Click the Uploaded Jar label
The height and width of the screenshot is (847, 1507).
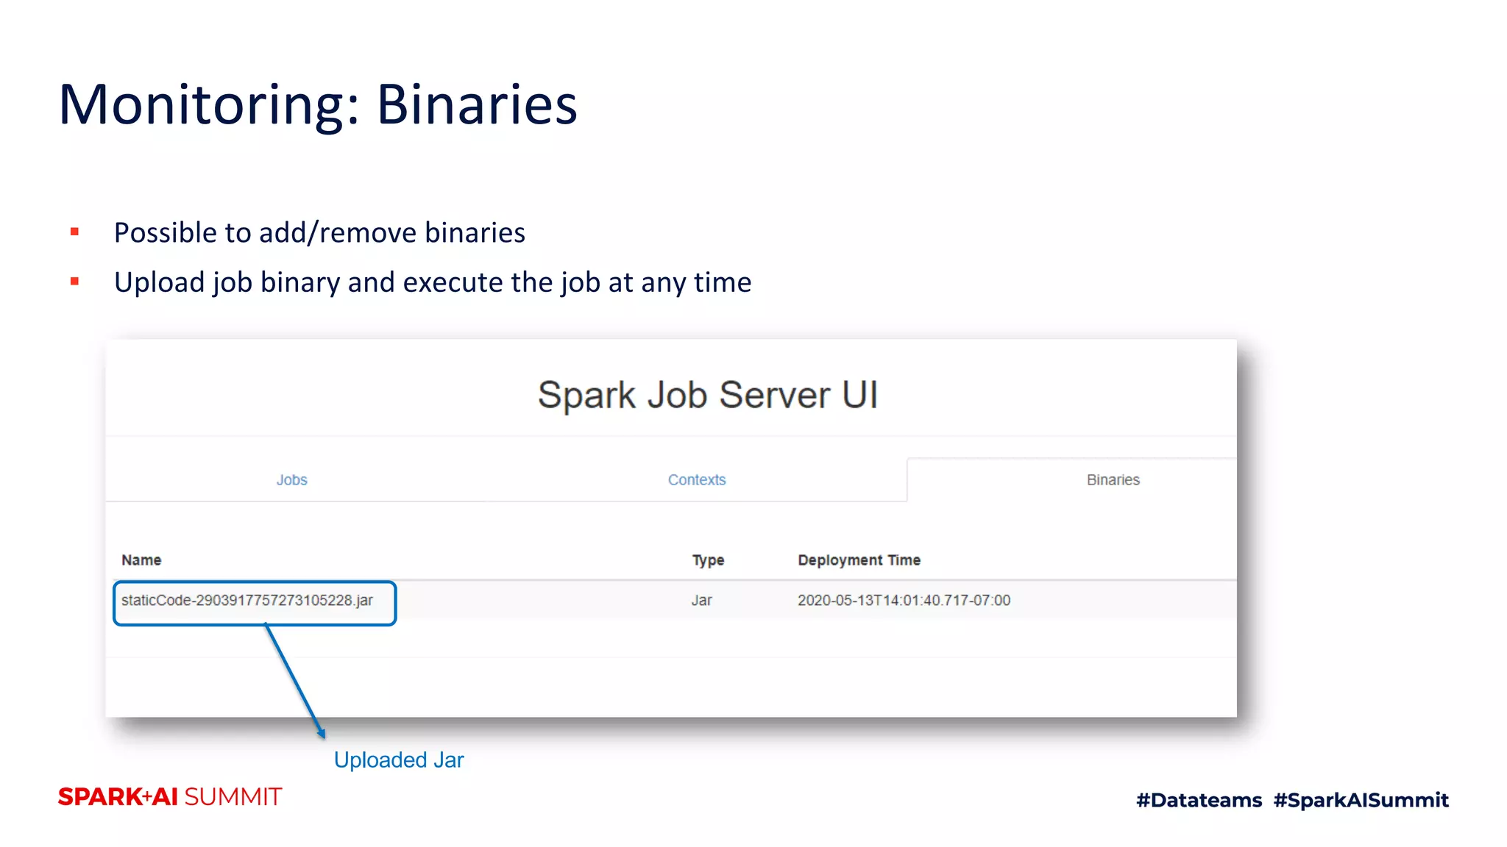(399, 760)
